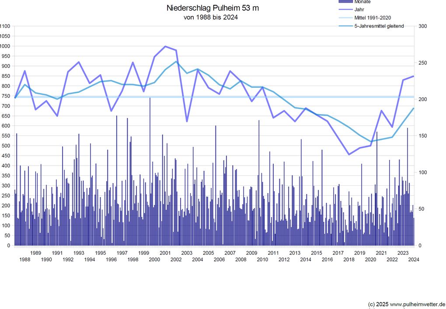
Task: Open the www.pulheimwetter.de copyright link
Action: click(x=417, y=304)
